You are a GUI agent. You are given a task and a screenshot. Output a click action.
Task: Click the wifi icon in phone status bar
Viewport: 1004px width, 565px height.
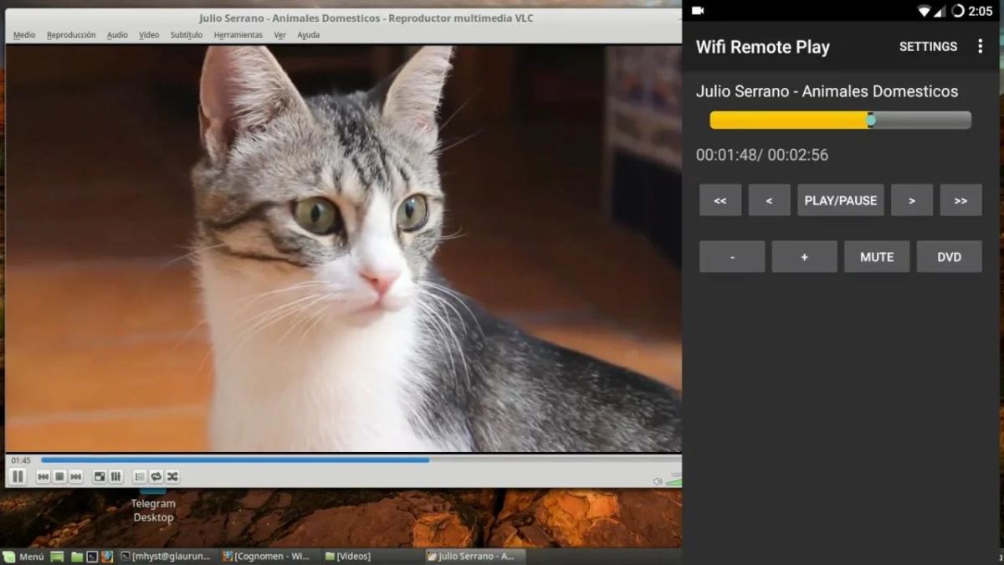pyautogui.click(x=925, y=11)
